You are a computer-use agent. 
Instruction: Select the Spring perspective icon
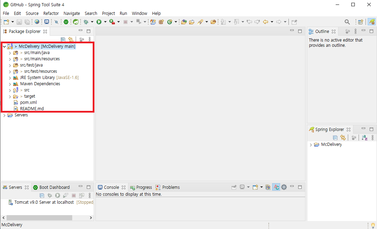(372, 22)
